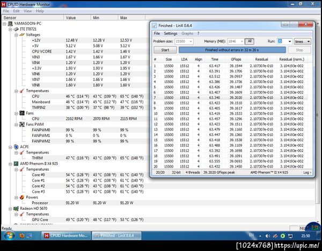Viewport: 322px width, 251px height.
Task: Open the Windows Start orb
Action: click(9, 235)
